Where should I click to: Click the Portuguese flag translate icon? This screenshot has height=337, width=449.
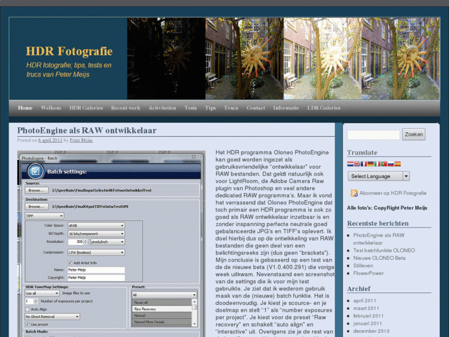point(384,164)
